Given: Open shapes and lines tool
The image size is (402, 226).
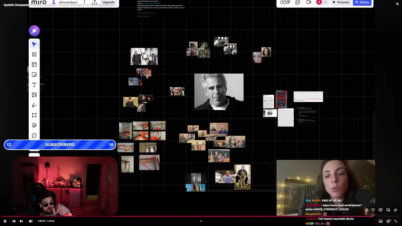Looking at the screenshot, I should tap(34, 95).
